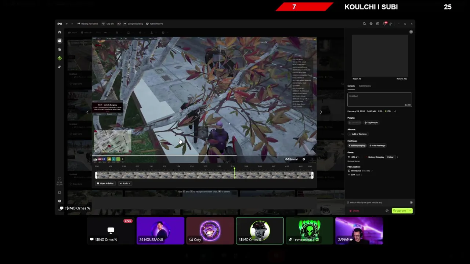Toggle fullscreen on the video player
The image size is (470, 264).
click(x=311, y=159)
